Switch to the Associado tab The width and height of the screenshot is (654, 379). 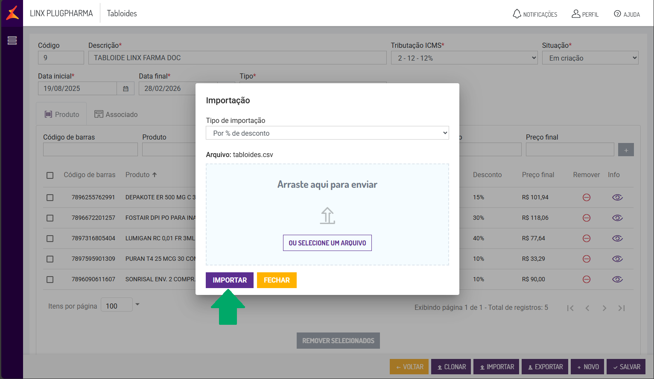[x=116, y=114]
